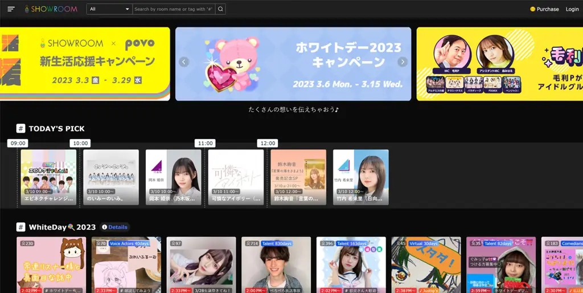This screenshot has height=293, width=583.
Task: Click the WhiteDay 2023 hash icon
Action: click(x=21, y=227)
